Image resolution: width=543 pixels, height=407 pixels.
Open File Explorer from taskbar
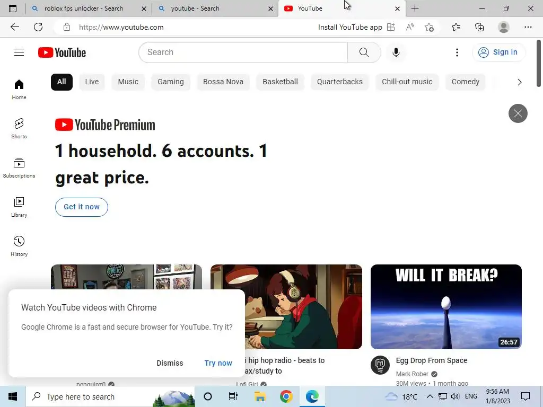click(260, 396)
